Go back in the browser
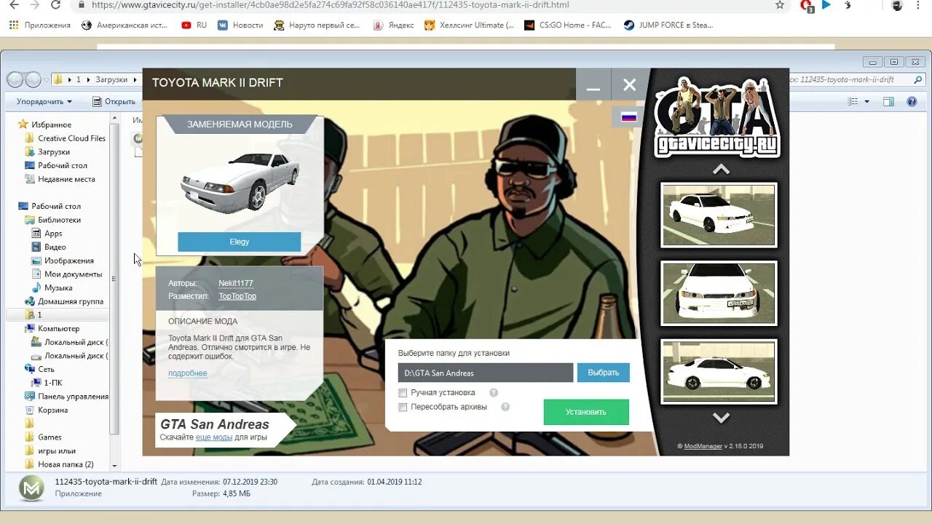Image resolution: width=932 pixels, height=524 pixels. pyautogui.click(x=14, y=5)
